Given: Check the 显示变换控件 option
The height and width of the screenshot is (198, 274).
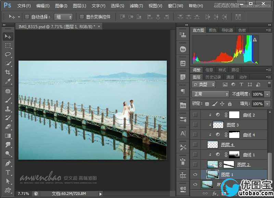Looking at the screenshot, I should (82, 17).
